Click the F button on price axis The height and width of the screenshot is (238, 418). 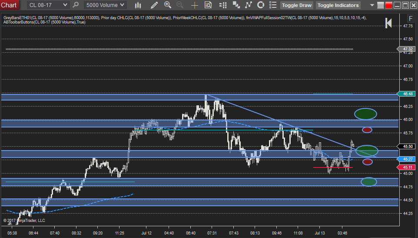point(410,18)
